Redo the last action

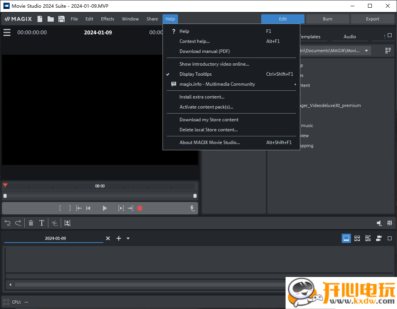pyautogui.click(x=18, y=223)
